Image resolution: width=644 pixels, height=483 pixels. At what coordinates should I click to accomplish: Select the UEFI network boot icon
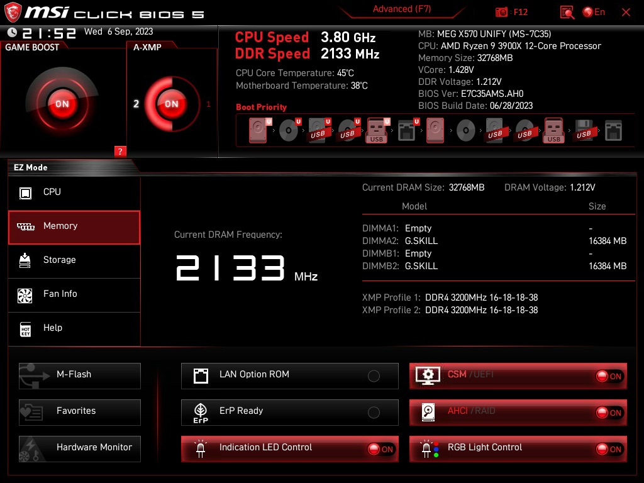coord(408,130)
